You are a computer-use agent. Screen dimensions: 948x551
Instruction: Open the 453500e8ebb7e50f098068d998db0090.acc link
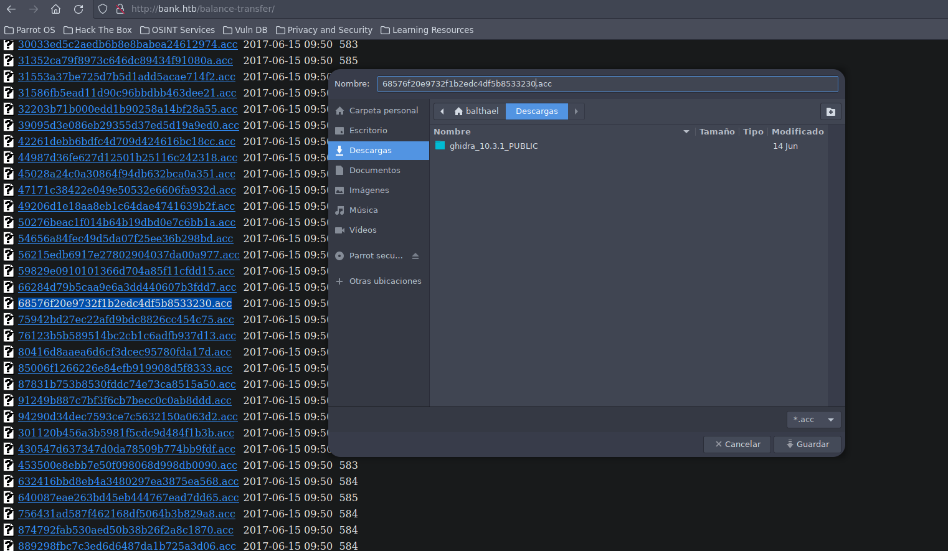click(x=127, y=465)
